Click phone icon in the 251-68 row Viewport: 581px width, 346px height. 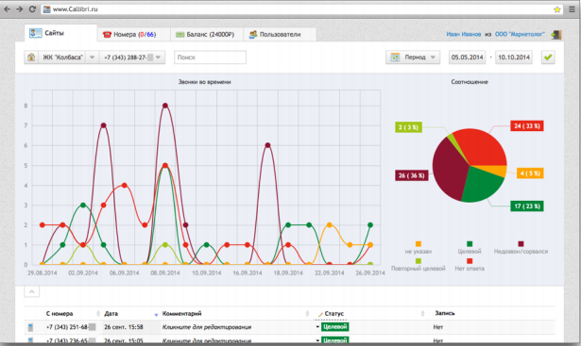click(30, 327)
